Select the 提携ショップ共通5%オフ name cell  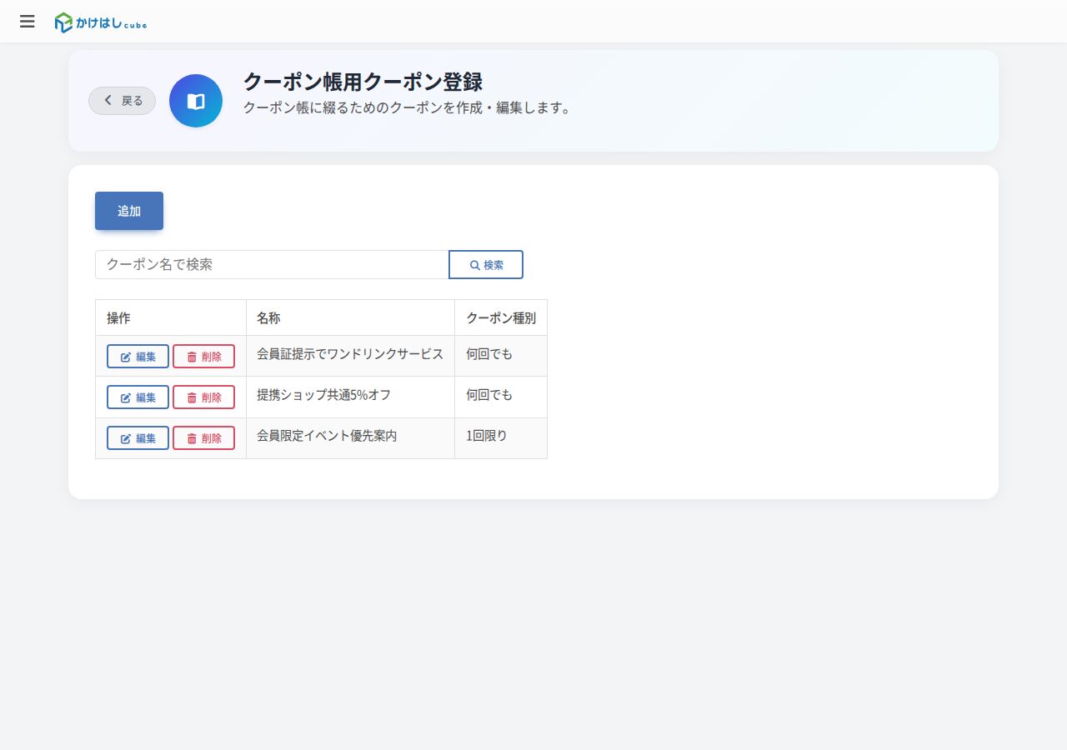[350, 397]
